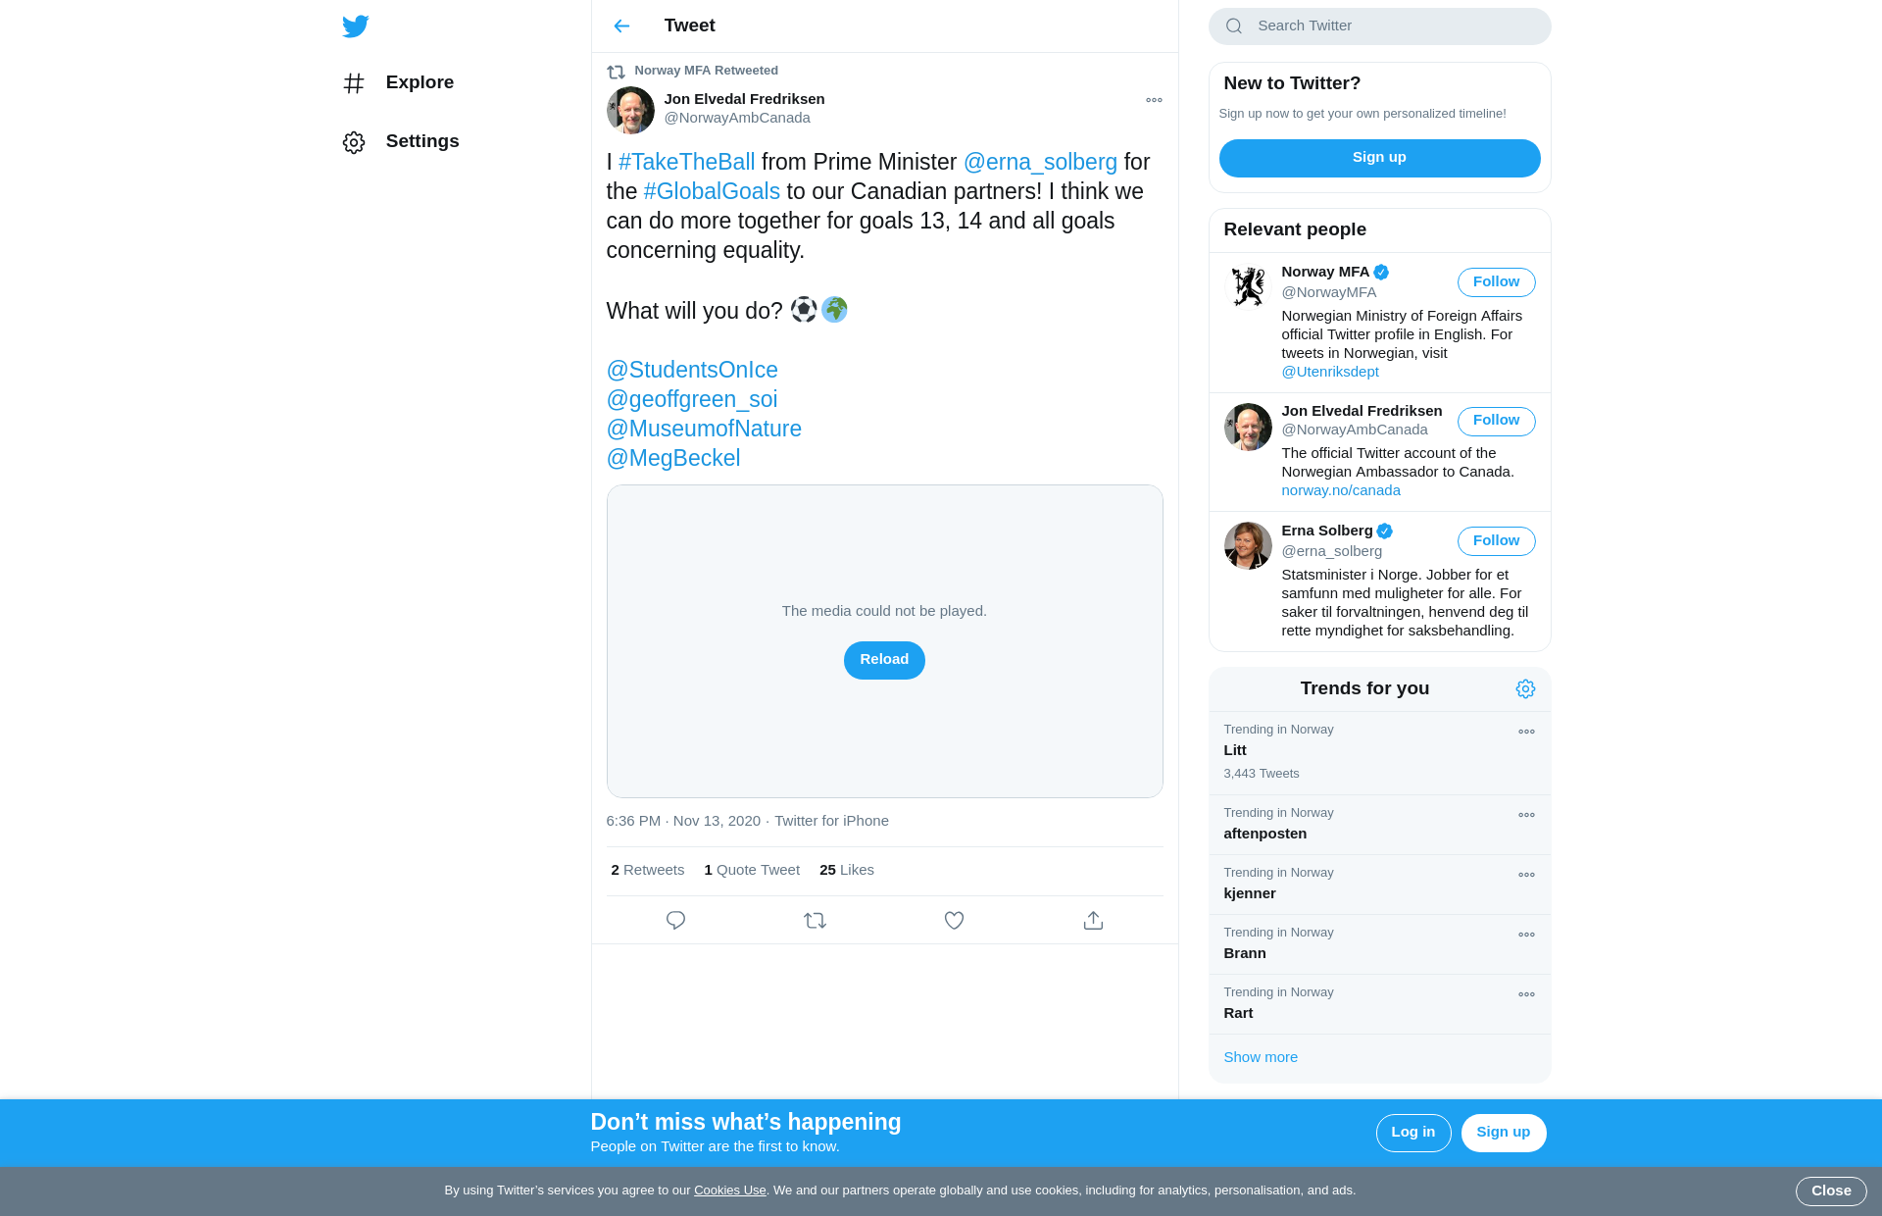Image resolution: width=1882 pixels, height=1216 pixels.
Task: Click the Search Twitter field
Action: point(1379,26)
